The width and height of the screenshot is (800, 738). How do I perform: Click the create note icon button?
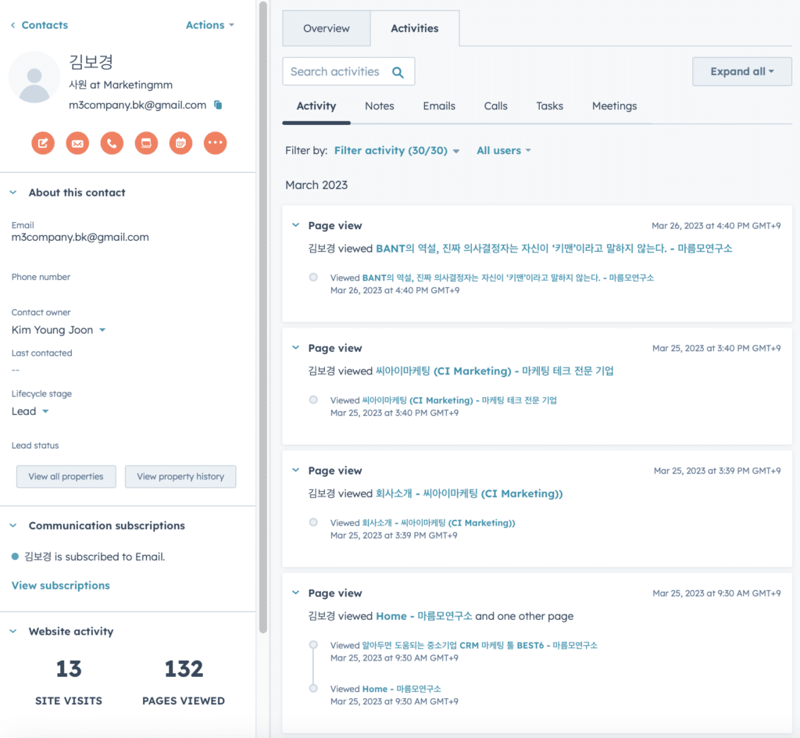coord(43,143)
